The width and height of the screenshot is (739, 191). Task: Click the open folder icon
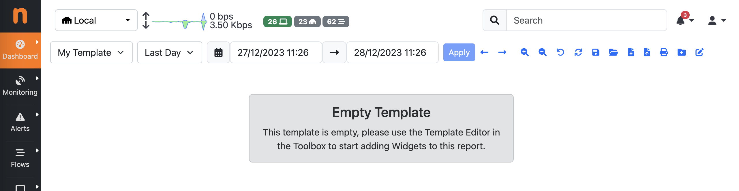click(x=613, y=52)
